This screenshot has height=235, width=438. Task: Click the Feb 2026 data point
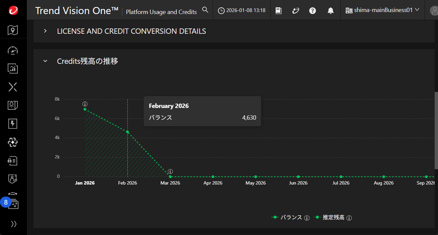[127, 132]
